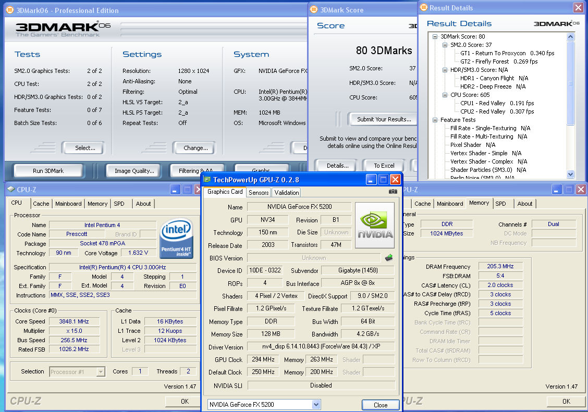
Task: Click the Filtering & AA button
Action: click(x=196, y=170)
